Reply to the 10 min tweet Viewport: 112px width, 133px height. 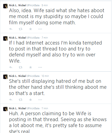pyautogui.click(x=11, y=100)
